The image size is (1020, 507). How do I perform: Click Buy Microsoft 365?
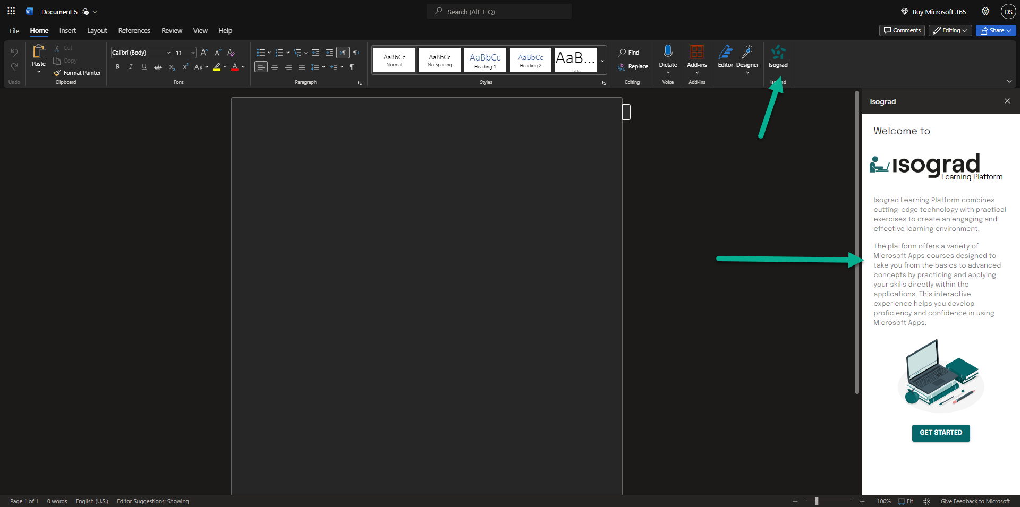pos(933,12)
